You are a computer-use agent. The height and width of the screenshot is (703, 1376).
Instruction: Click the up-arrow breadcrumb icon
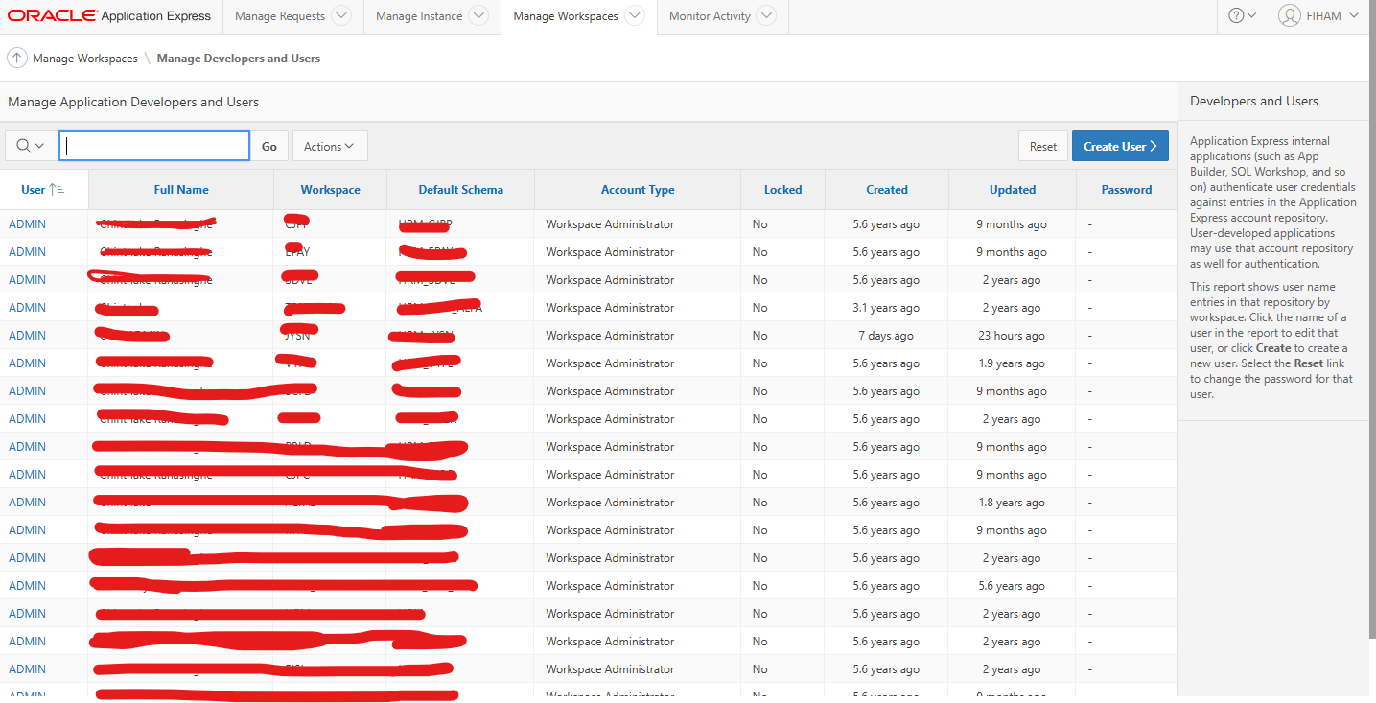pos(17,59)
